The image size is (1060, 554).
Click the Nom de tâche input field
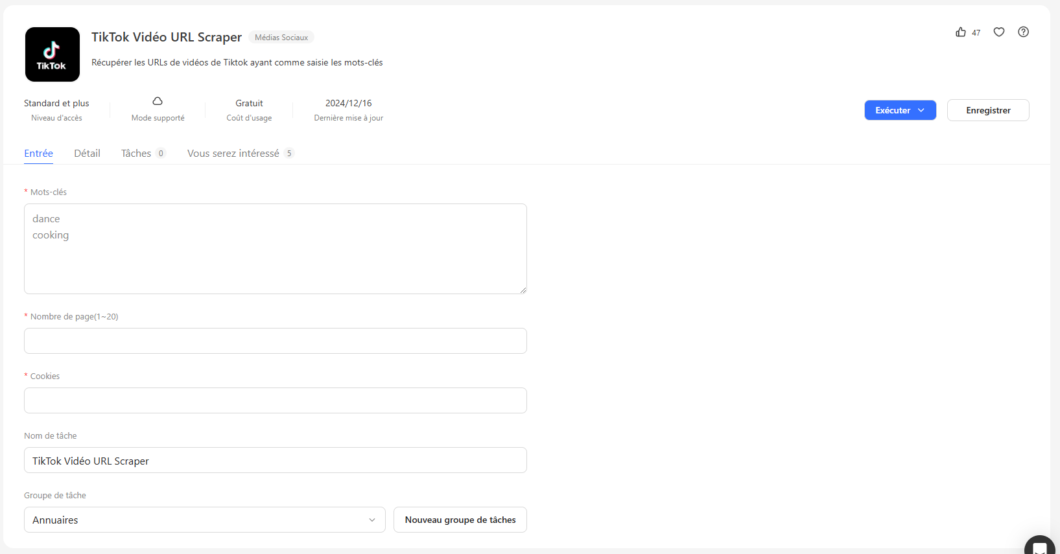pos(276,460)
